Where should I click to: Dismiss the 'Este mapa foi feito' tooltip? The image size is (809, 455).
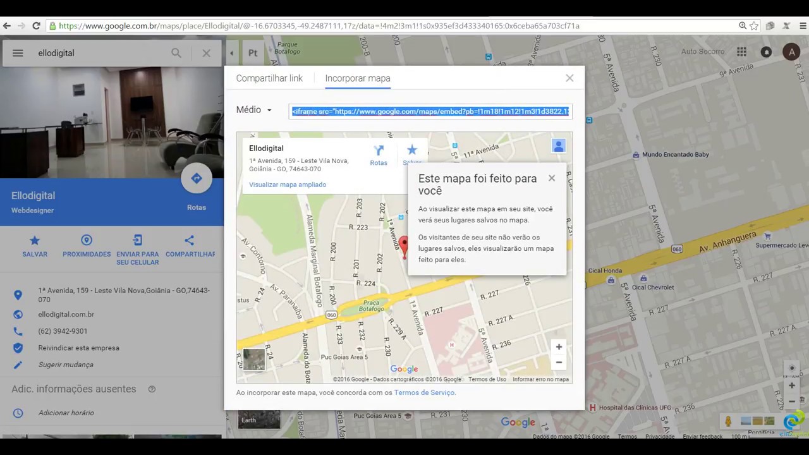click(552, 178)
